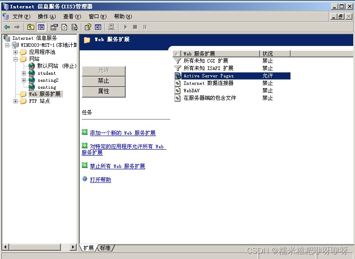Click the WebDAV row icon
The height and width of the screenshot is (259, 355).
[178, 91]
